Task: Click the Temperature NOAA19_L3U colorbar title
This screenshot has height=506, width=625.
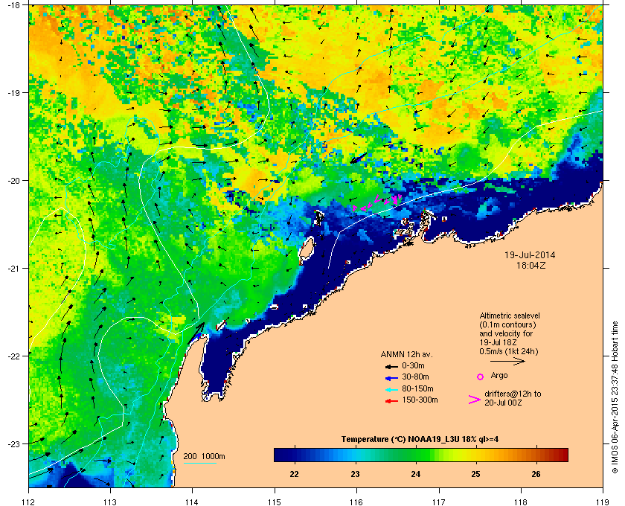Action: coord(420,440)
